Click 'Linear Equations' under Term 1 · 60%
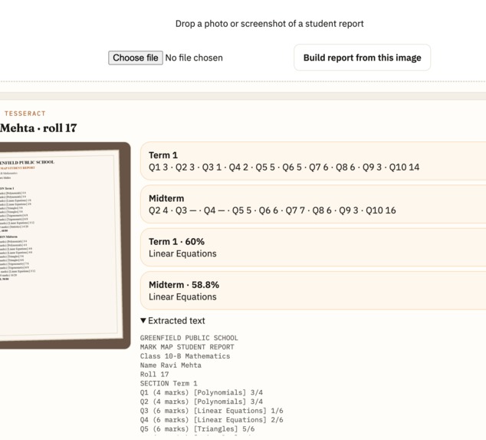Viewport: 486px width, 440px height. 182,253
